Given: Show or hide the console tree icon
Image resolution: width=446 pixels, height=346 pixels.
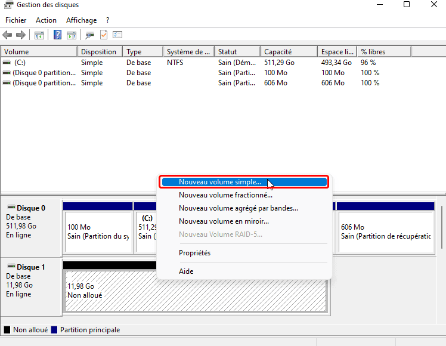Looking at the screenshot, I should (x=39, y=35).
